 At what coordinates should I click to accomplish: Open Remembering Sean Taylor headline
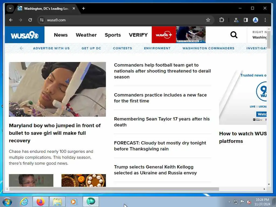point(162,122)
